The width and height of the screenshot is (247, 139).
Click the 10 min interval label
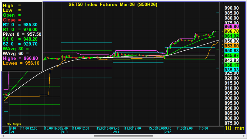[235, 128]
